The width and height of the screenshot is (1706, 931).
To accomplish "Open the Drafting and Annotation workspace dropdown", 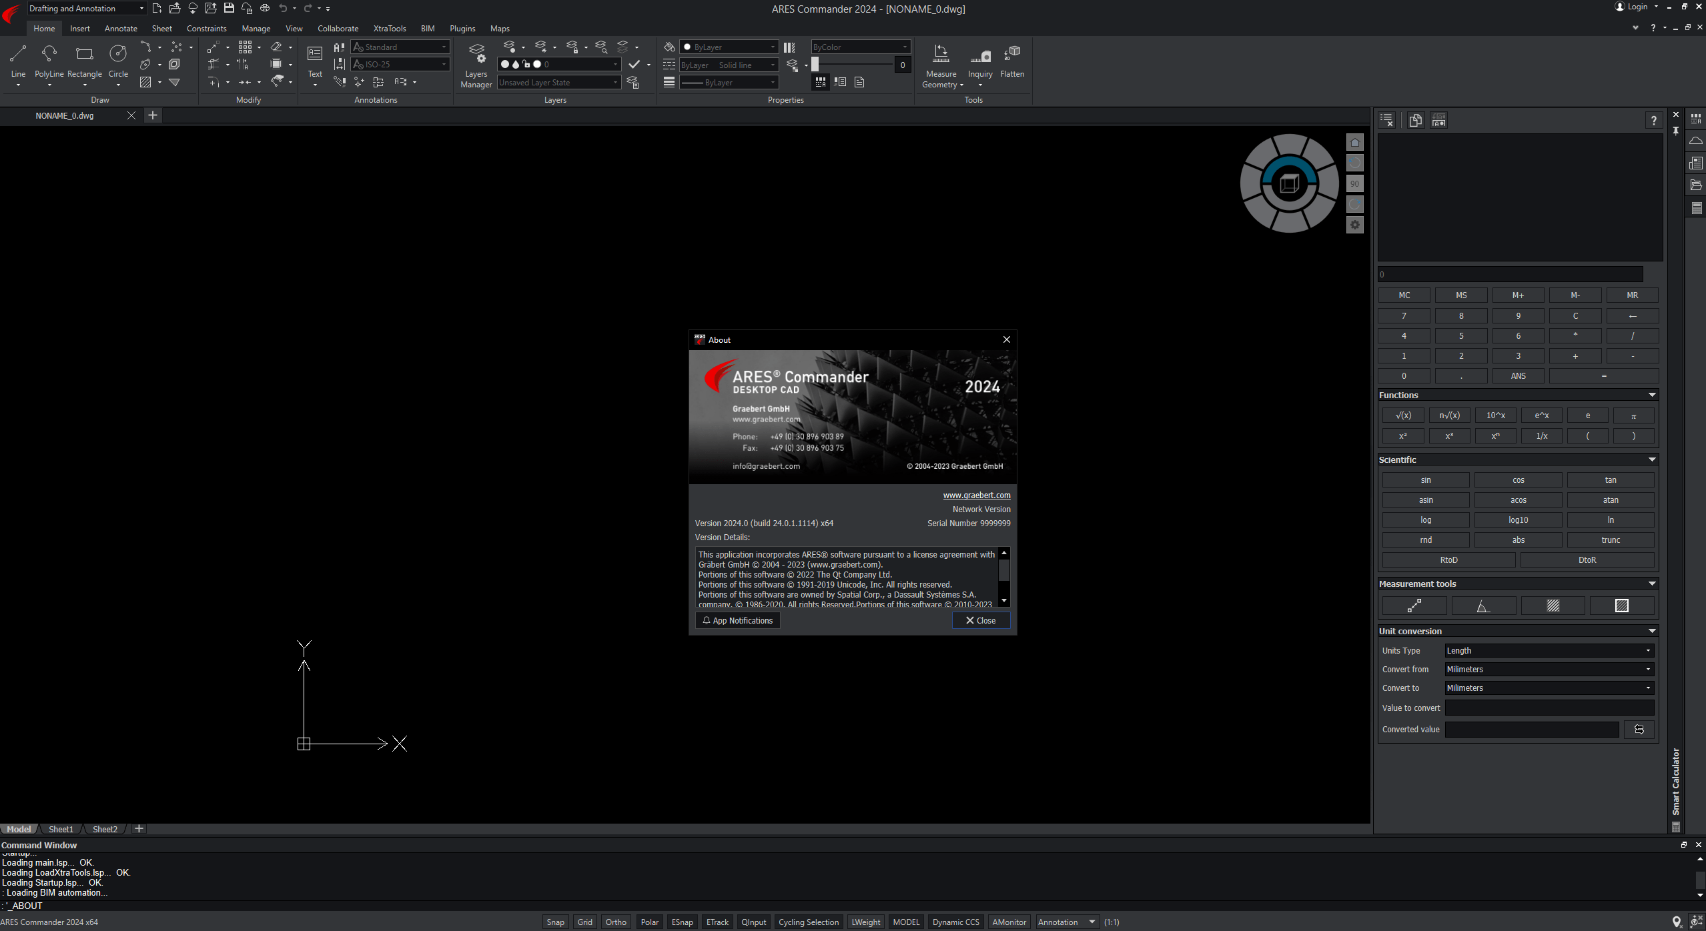I will click(87, 9).
